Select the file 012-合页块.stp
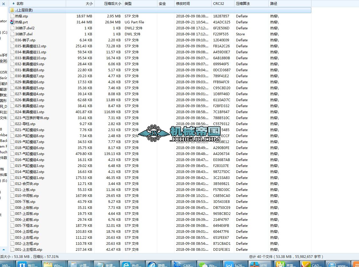This screenshot has width=359, height=267. [x=27, y=184]
